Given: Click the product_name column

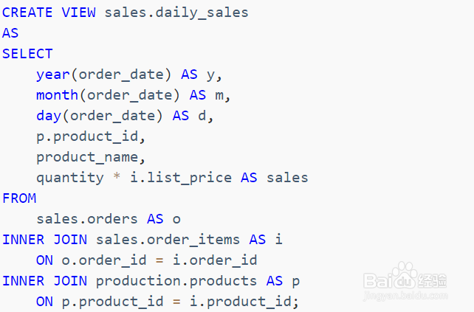Looking at the screenshot, I should coord(88,158).
